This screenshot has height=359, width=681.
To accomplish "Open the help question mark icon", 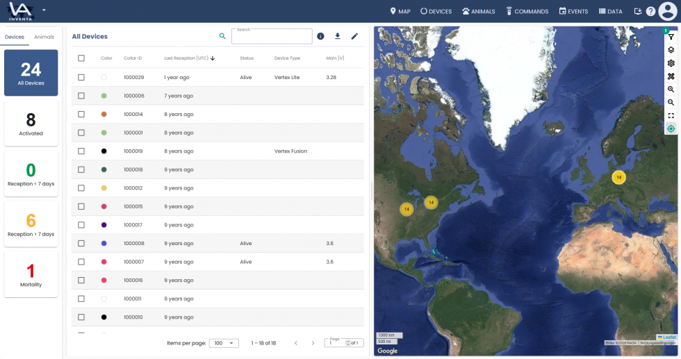I will tap(650, 12).
